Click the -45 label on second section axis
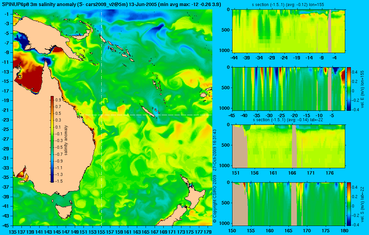Image resolution: width=369 pixels, height=235 pixels. tap(231, 115)
